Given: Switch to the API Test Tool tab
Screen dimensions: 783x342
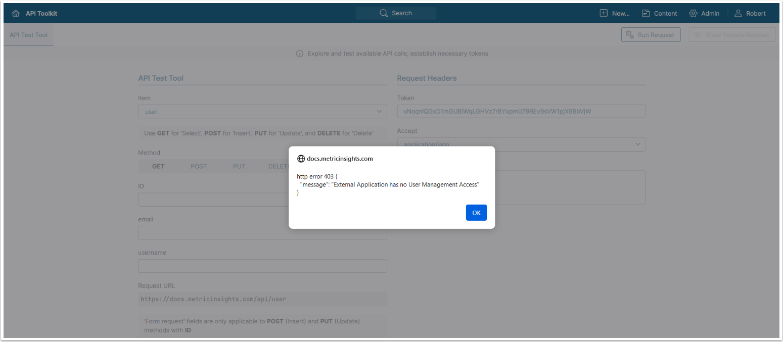Looking at the screenshot, I should [x=28, y=35].
